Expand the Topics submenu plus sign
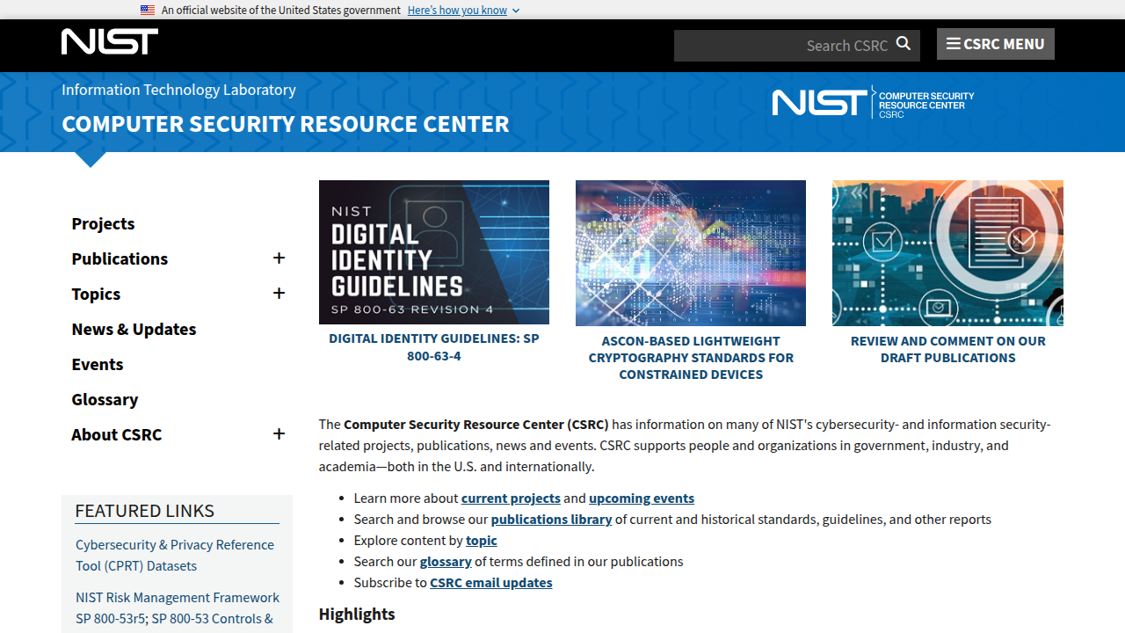Viewport: 1125px width, 633px height. coord(279,294)
